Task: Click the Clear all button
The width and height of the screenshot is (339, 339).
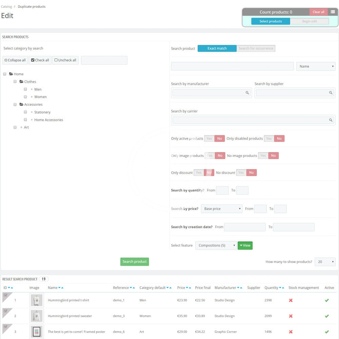Action: (318, 12)
